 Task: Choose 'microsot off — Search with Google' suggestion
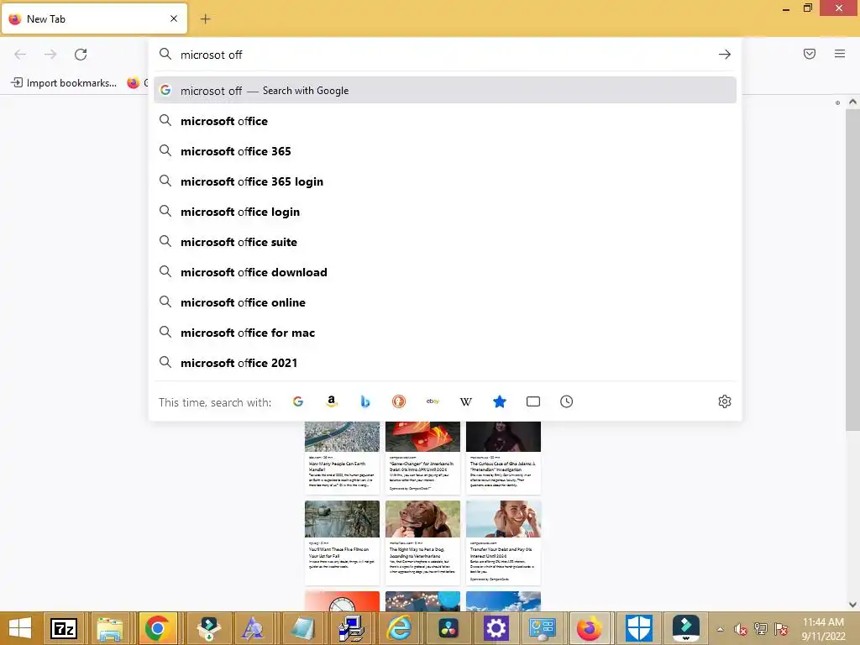pos(445,91)
